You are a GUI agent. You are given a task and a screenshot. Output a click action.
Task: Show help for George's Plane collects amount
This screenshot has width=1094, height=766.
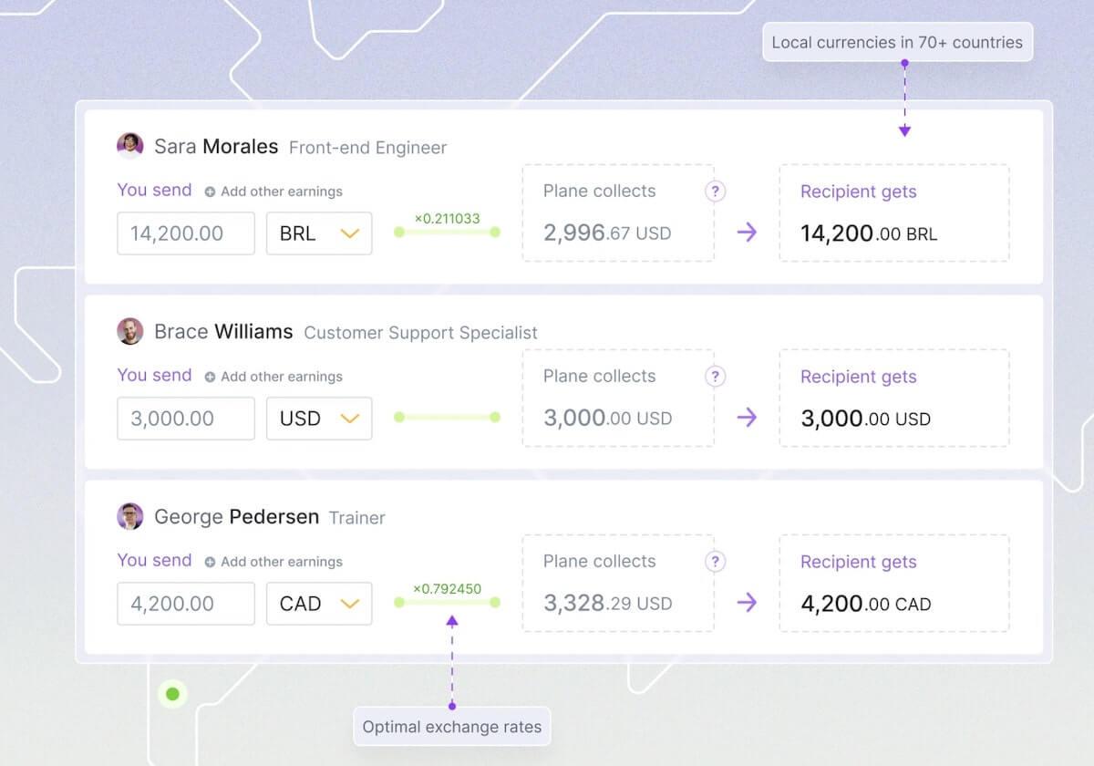716,562
